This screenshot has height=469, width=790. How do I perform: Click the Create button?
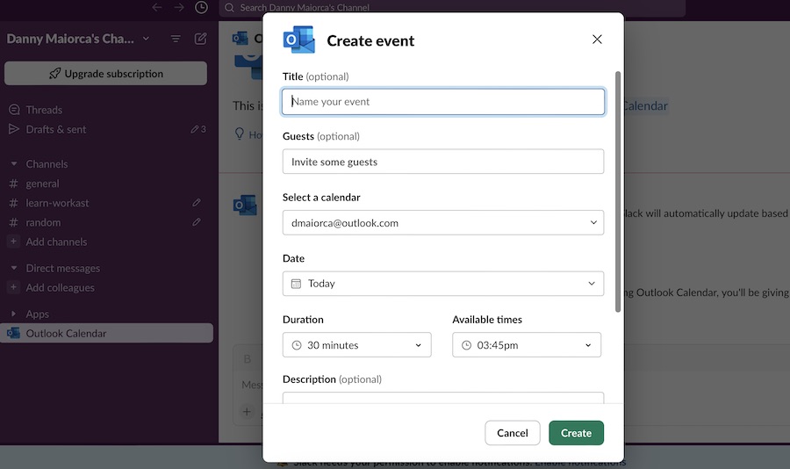pos(576,433)
